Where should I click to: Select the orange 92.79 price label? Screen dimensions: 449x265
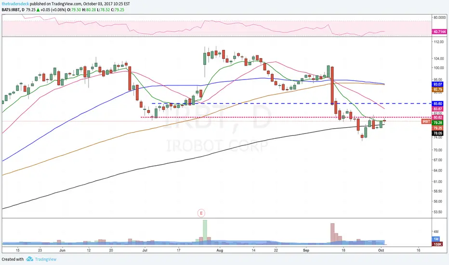click(437, 90)
